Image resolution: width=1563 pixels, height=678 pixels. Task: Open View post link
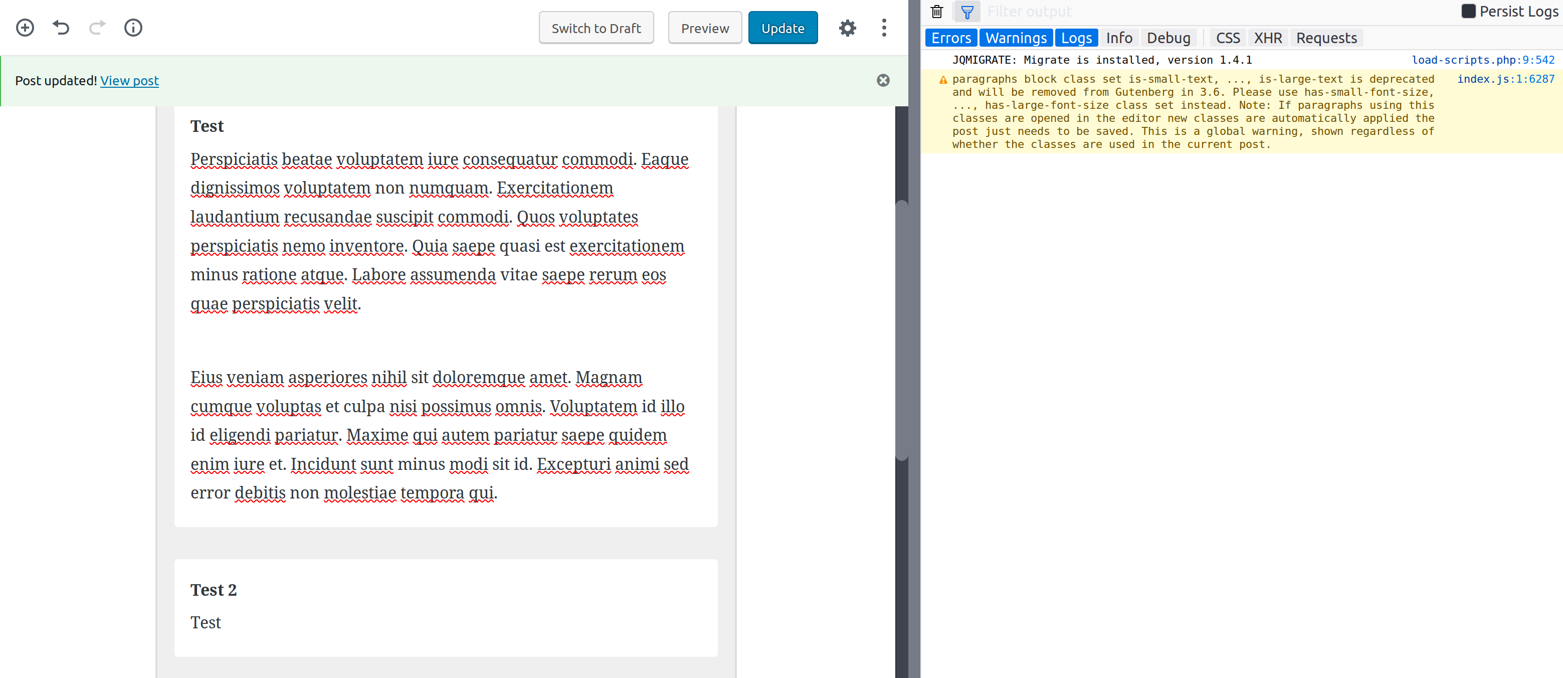point(129,80)
